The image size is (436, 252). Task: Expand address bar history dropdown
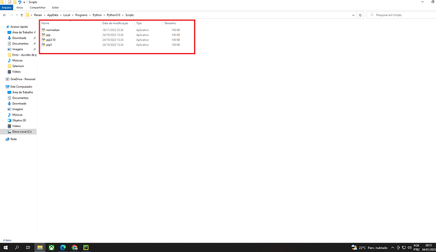pos(353,15)
